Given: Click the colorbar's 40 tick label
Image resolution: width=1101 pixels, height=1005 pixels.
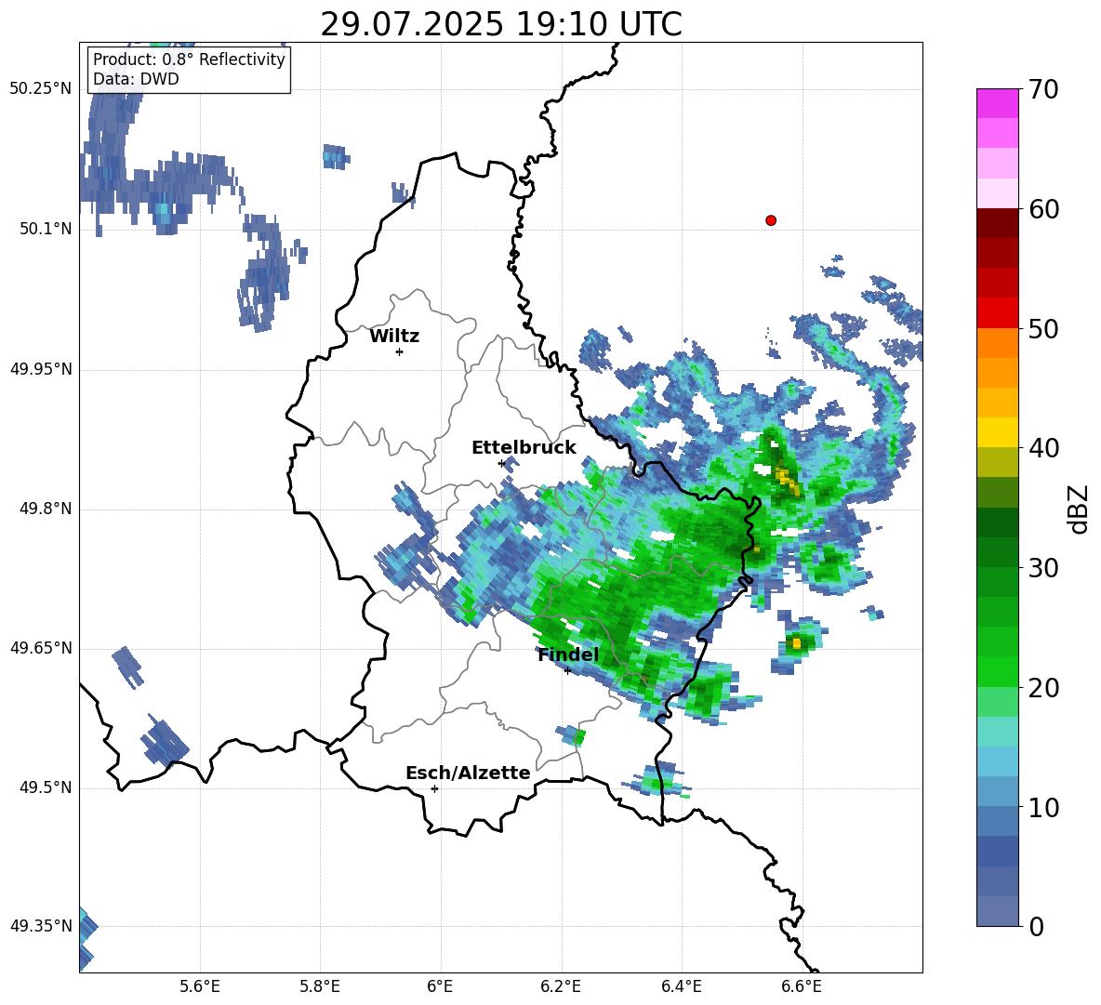Looking at the screenshot, I should (x=1043, y=448).
